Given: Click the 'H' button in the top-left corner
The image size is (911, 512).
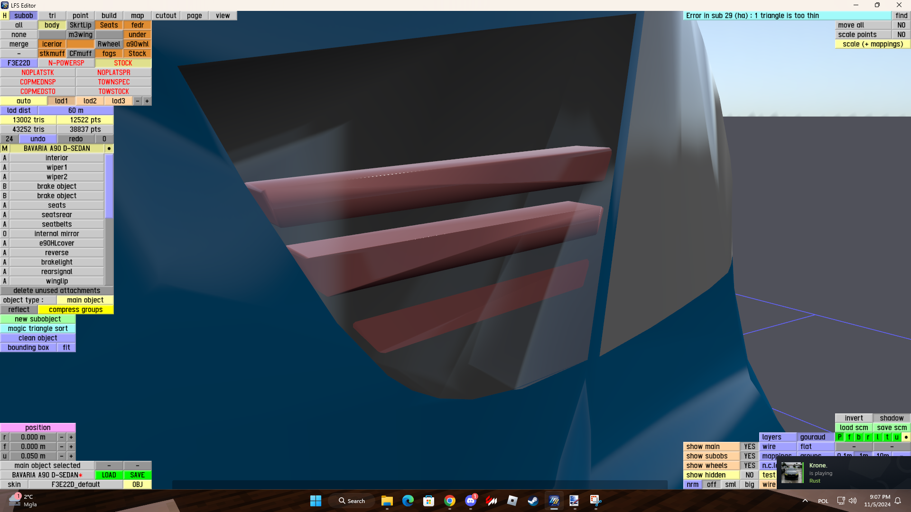Looking at the screenshot, I should pyautogui.click(x=5, y=16).
